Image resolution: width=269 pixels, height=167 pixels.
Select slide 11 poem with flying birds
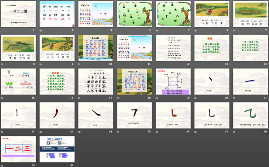pyautogui.click(x=134, y=48)
